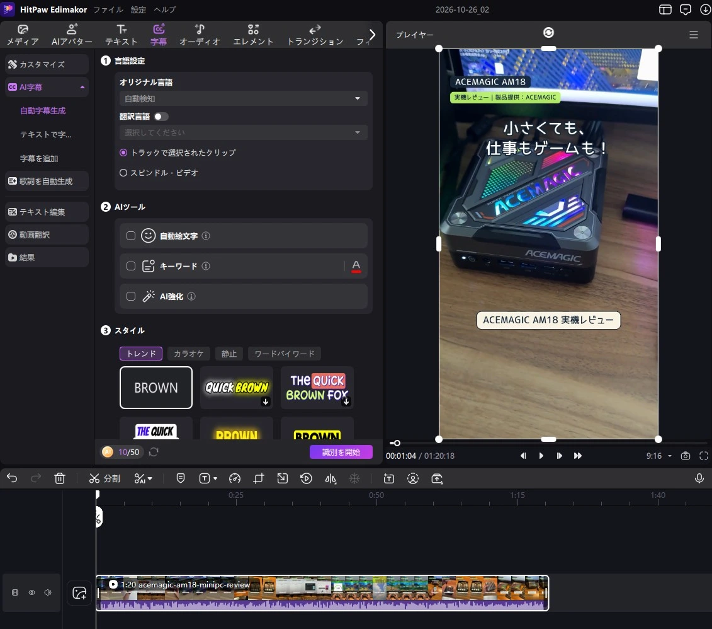Open the トランジション tab

(x=315, y=35)
